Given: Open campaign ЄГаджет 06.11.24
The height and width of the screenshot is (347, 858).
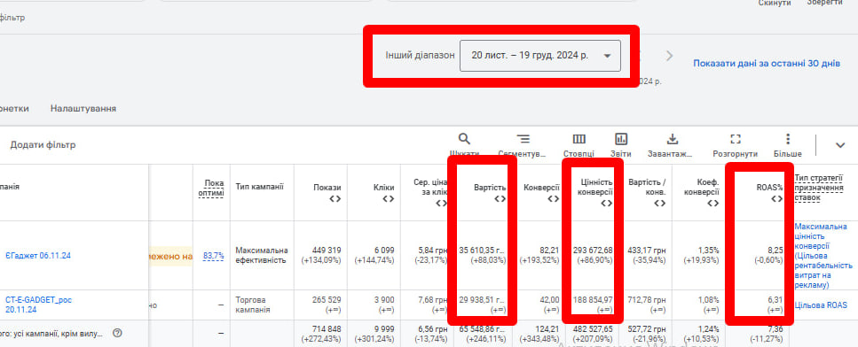Looking at the screenshot, I should [x=38, y=255].
